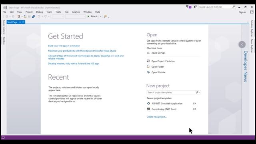Open the Project menu
This screenshot has height=144, width=256.
[x=29, y=12]
